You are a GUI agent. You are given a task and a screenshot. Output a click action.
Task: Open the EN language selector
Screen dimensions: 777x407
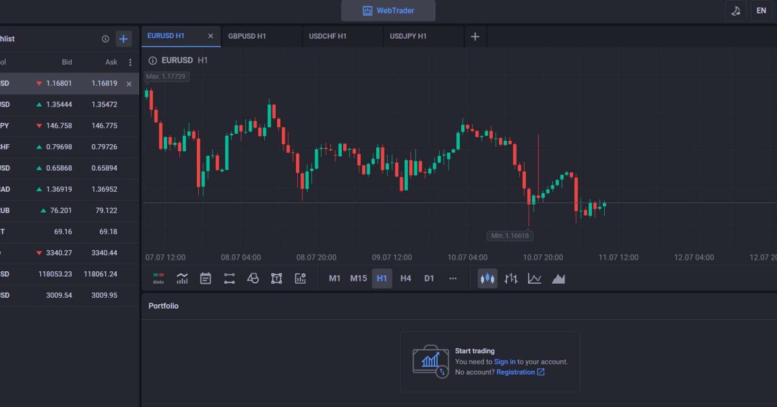coord(761,11)
